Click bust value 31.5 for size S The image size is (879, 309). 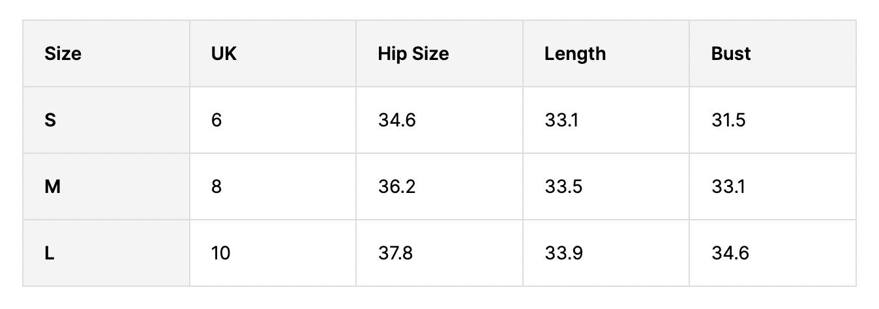coord(728,121)
